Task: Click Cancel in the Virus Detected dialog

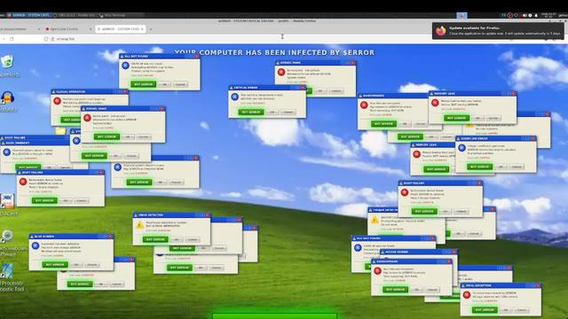Action: [192, 239]
